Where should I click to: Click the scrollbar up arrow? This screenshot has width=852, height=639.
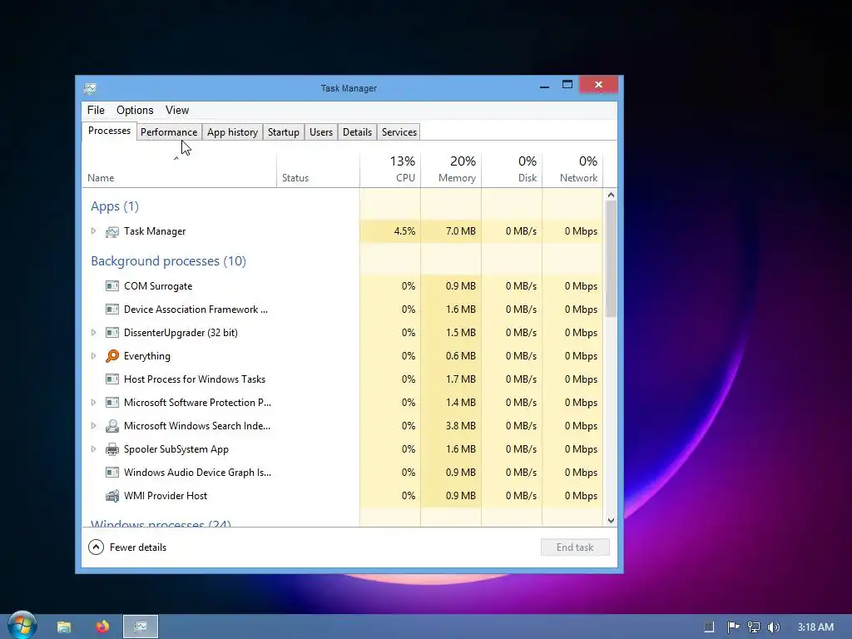611,195
